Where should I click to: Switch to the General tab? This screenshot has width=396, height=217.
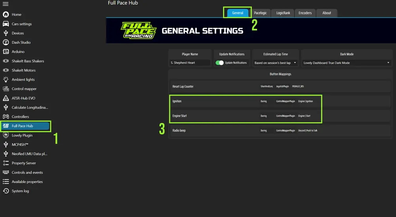point(238,13)
